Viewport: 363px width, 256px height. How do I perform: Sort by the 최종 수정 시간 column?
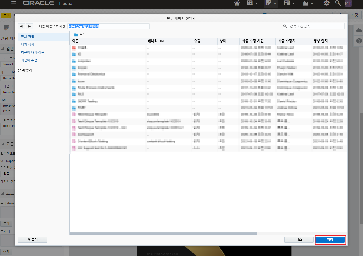[x=257, y=41]
